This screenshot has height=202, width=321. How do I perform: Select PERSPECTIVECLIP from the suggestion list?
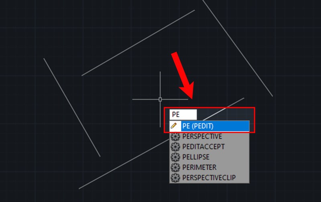209,178
